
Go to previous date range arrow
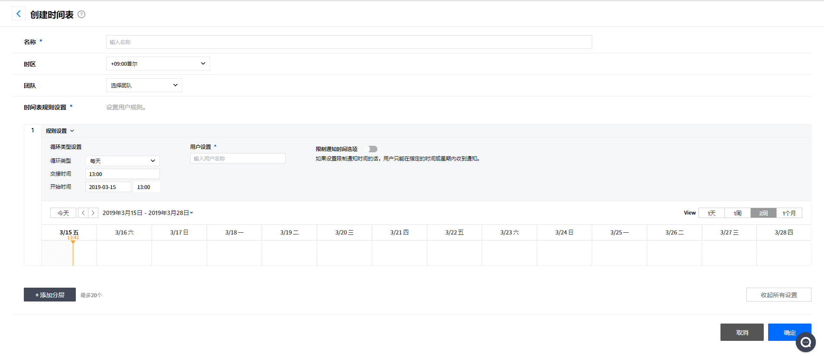(x=83, y=213)
